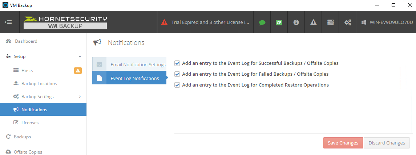Select the Event Log Notifications tab
This screenshot has height=155, width=416.
pos(129,78)
